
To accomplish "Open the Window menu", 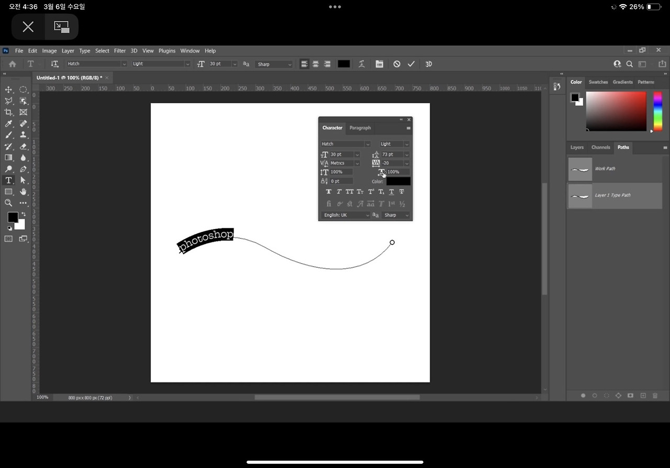I will (x=190, y=51).
